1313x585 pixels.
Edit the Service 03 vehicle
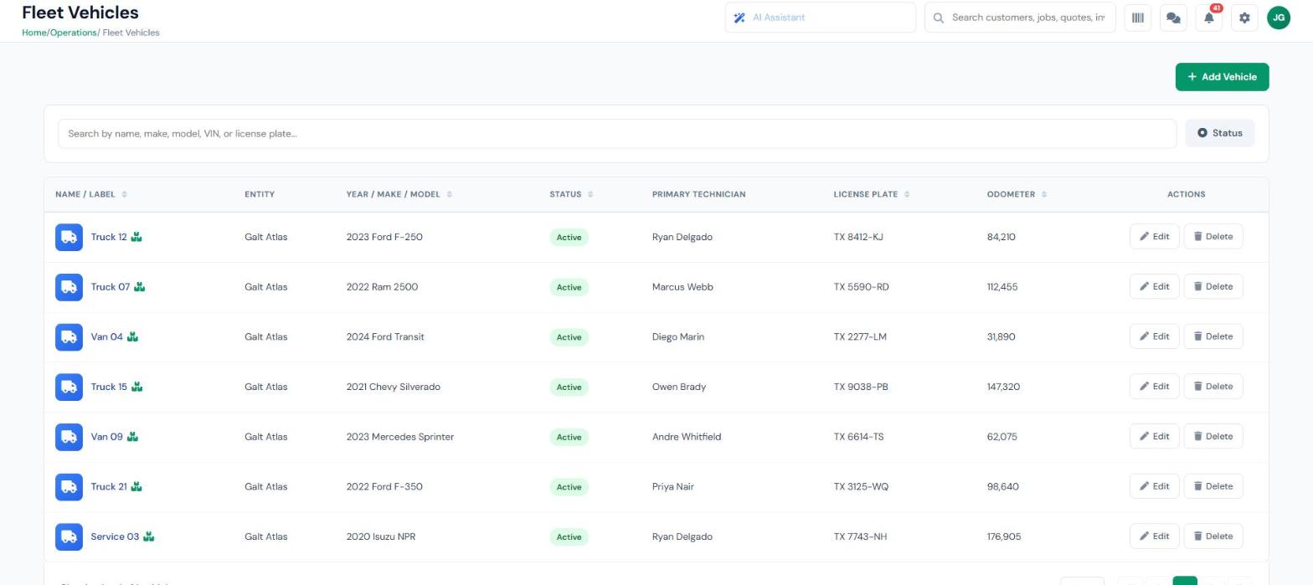(x=1154, y=536)
